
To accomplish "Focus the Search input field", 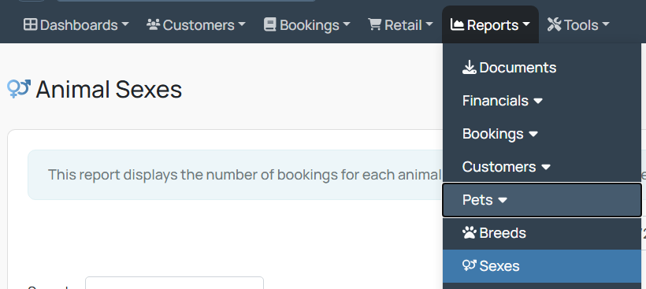I will [x=174, y=283].
